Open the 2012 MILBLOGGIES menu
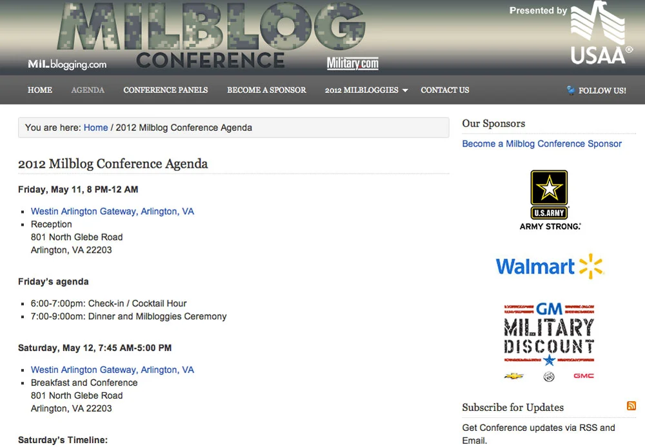This screenshot has width=645, height=447. click(x=362, y=90)
